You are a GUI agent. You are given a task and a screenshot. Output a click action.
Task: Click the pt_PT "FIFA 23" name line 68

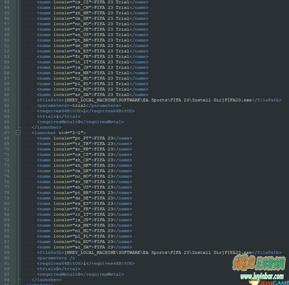pyautogui.click(x=84, y=138)
